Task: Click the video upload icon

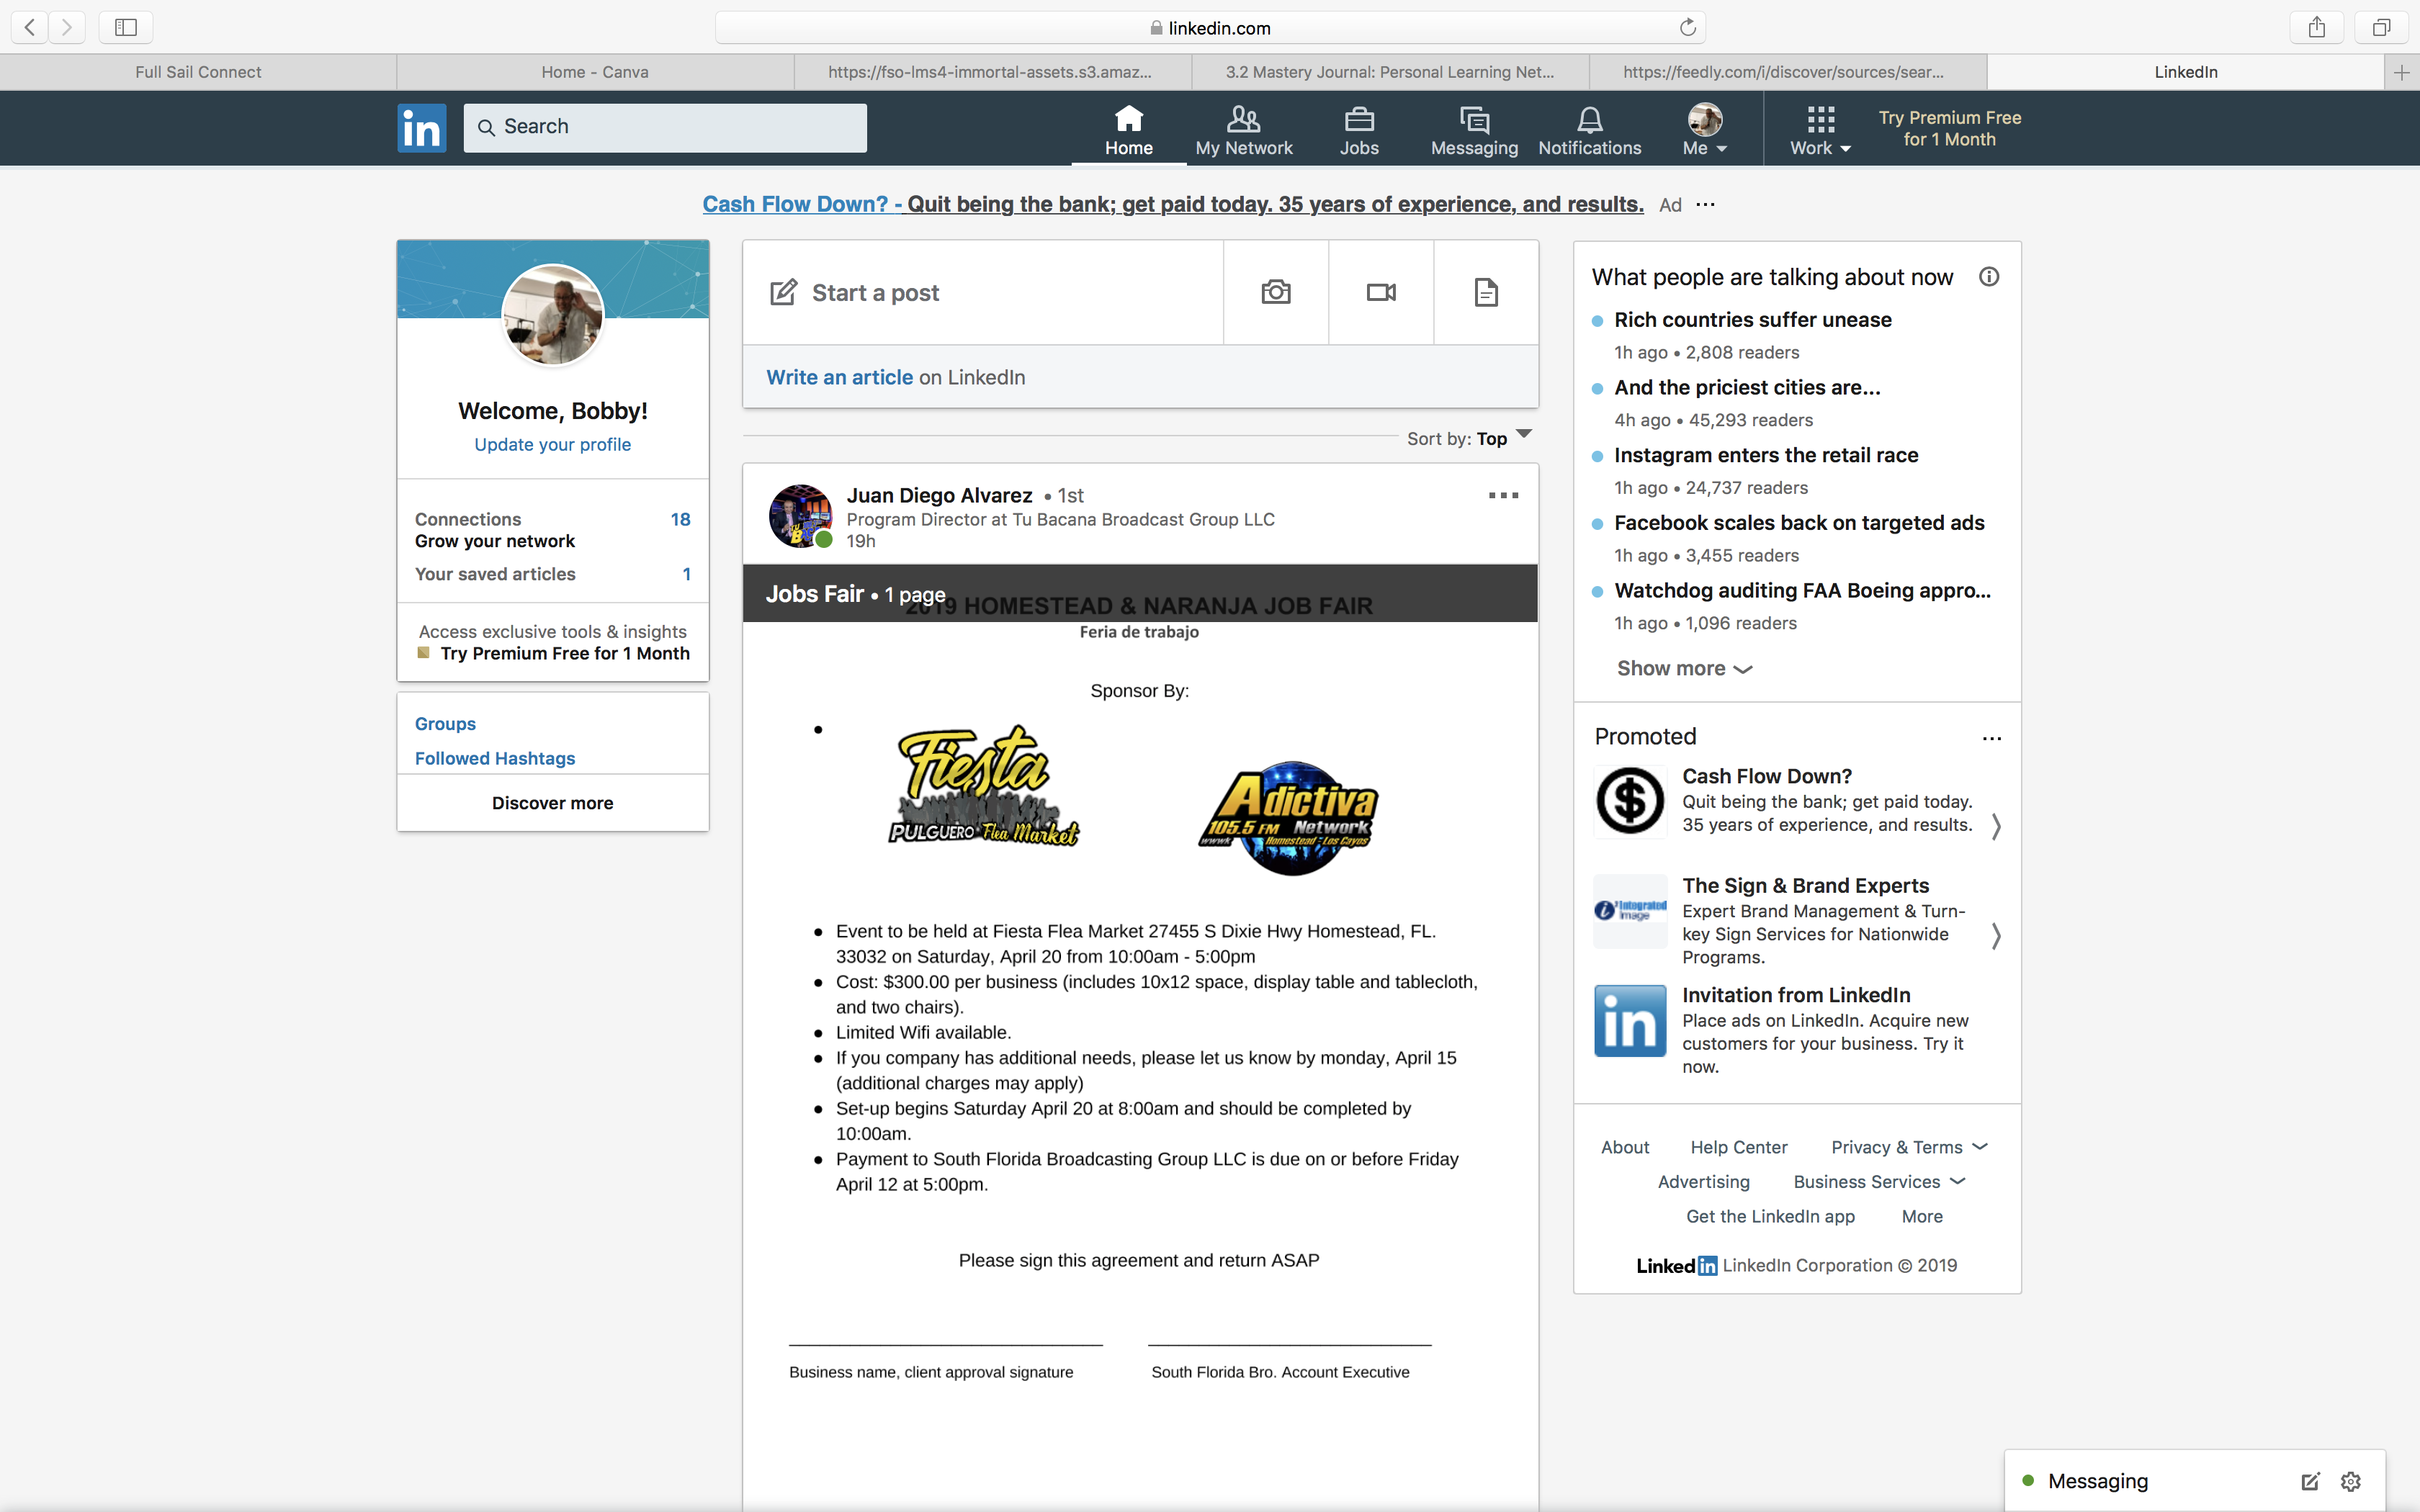Action: [1381, 292]
